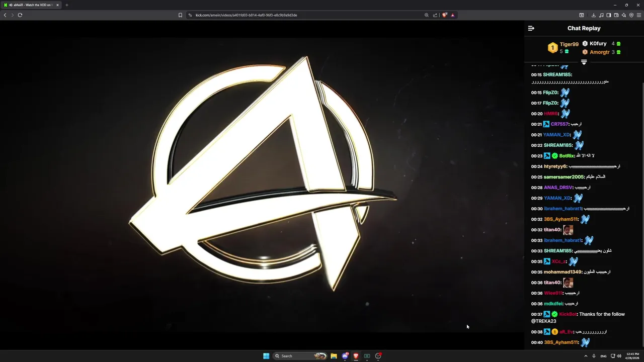Click the gold rank 1 badge
The image size is (644, 362).
click(552, 48)
